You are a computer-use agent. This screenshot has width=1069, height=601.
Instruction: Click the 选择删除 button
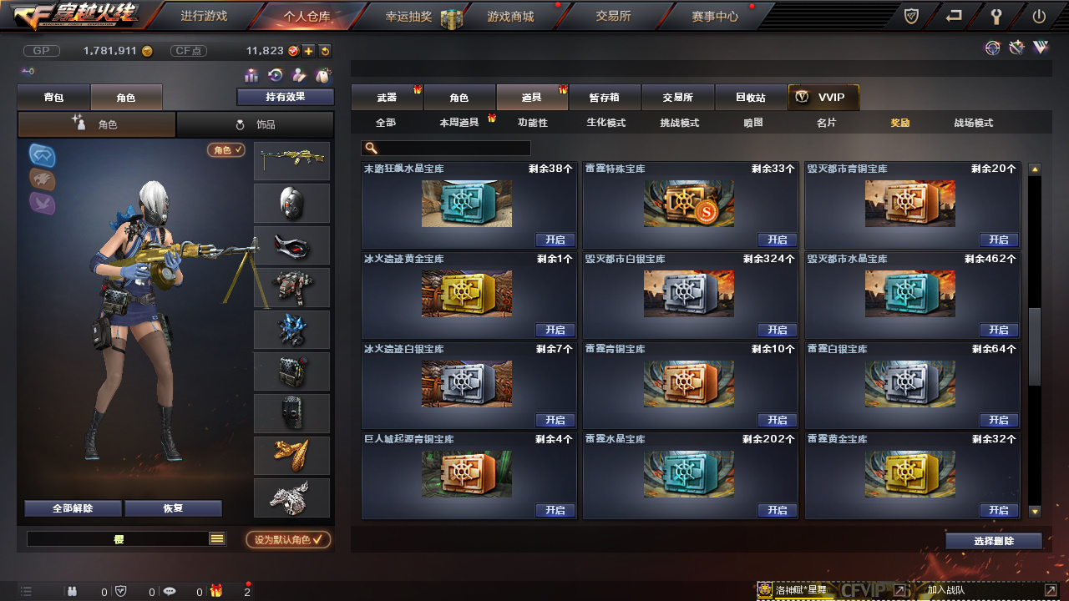(x=994, y=541)
